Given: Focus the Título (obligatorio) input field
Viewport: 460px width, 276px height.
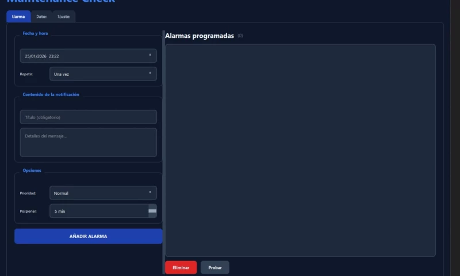Looking at the screenshot, I should (x=89, y=117).
